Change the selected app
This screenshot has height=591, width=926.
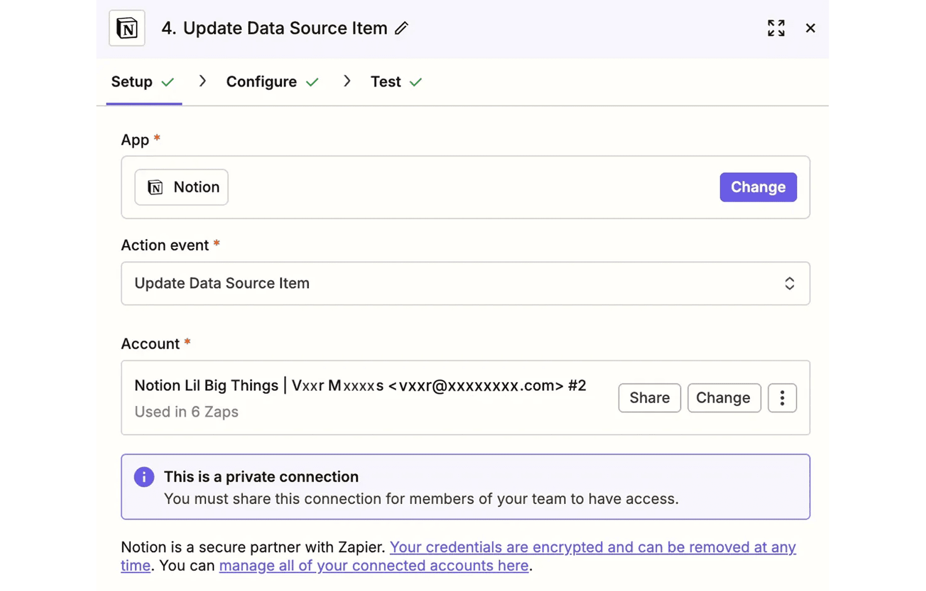[758, 187]
